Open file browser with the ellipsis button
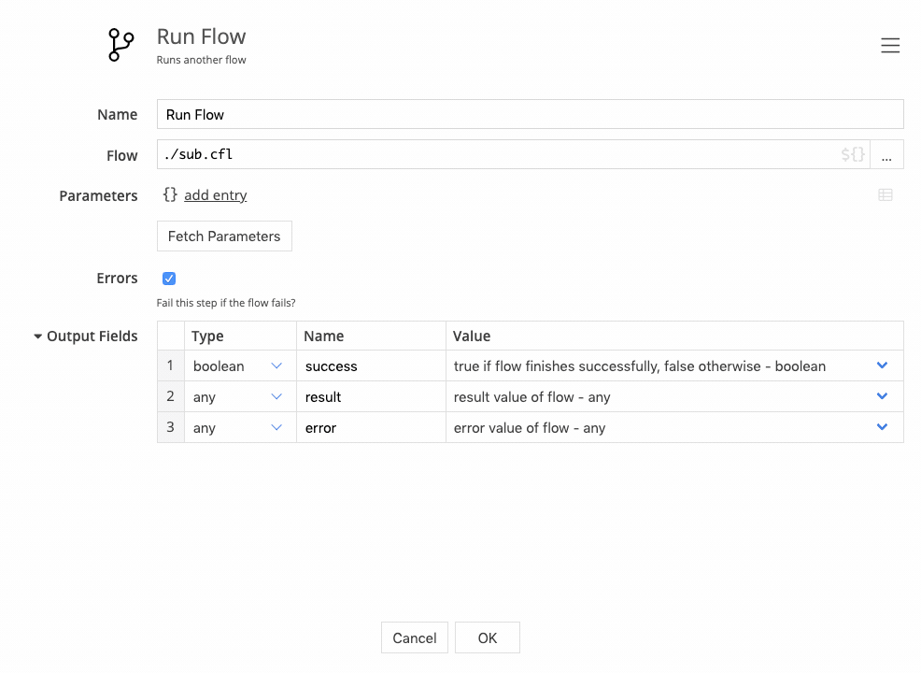The height and width of the screenshot is (673, 921). [886, 154]
